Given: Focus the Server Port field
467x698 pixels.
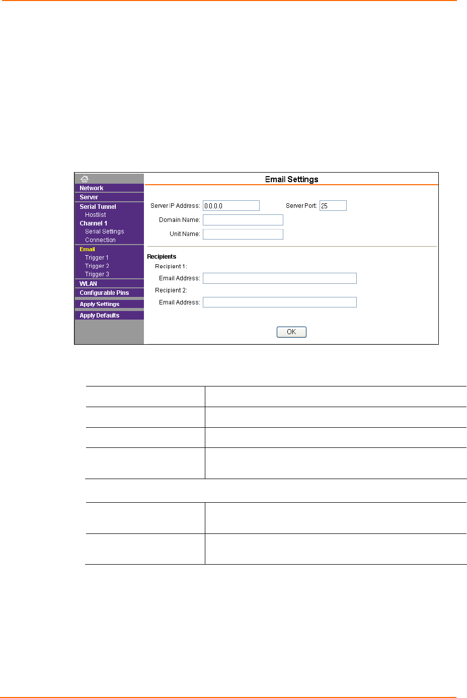Looking at the screenshot, I should 333,206.
